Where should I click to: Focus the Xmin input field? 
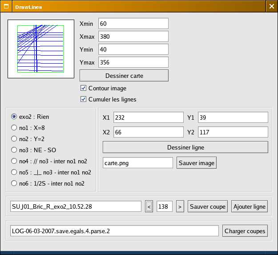coord(133,24)
